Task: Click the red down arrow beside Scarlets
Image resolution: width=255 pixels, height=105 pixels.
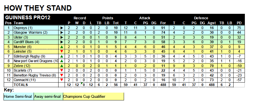Action: [x=61, y=70]
